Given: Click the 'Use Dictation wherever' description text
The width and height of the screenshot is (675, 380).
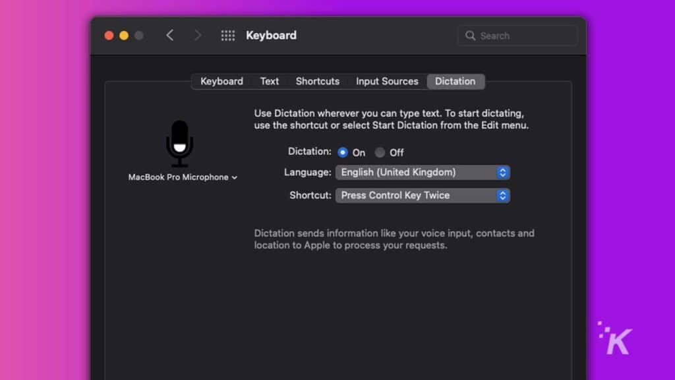Looking at the screenshot, I should point(392,119).
